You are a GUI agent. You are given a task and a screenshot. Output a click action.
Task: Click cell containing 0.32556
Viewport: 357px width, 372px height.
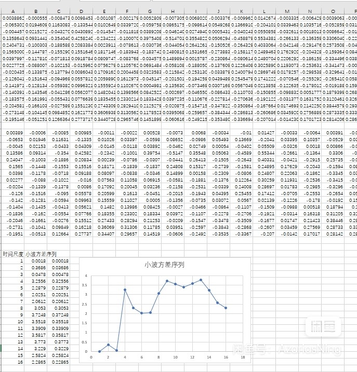pyautogui.click(x=59, y=281)
